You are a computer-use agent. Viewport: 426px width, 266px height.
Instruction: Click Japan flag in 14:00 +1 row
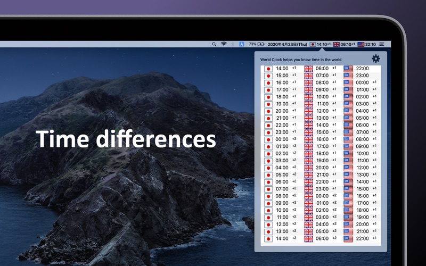[268, 69]
